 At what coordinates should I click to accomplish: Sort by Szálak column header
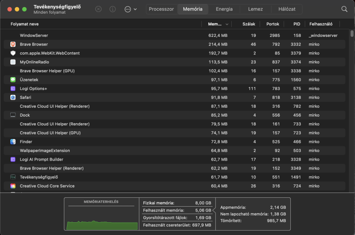point(248,24)
